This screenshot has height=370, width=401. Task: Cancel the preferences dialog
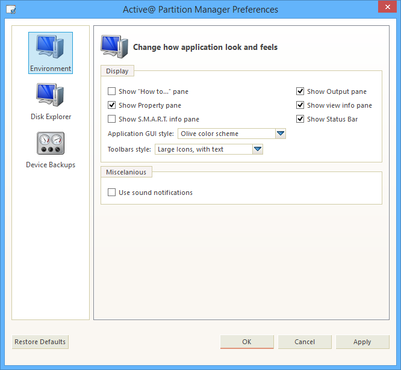click(305, 342)
